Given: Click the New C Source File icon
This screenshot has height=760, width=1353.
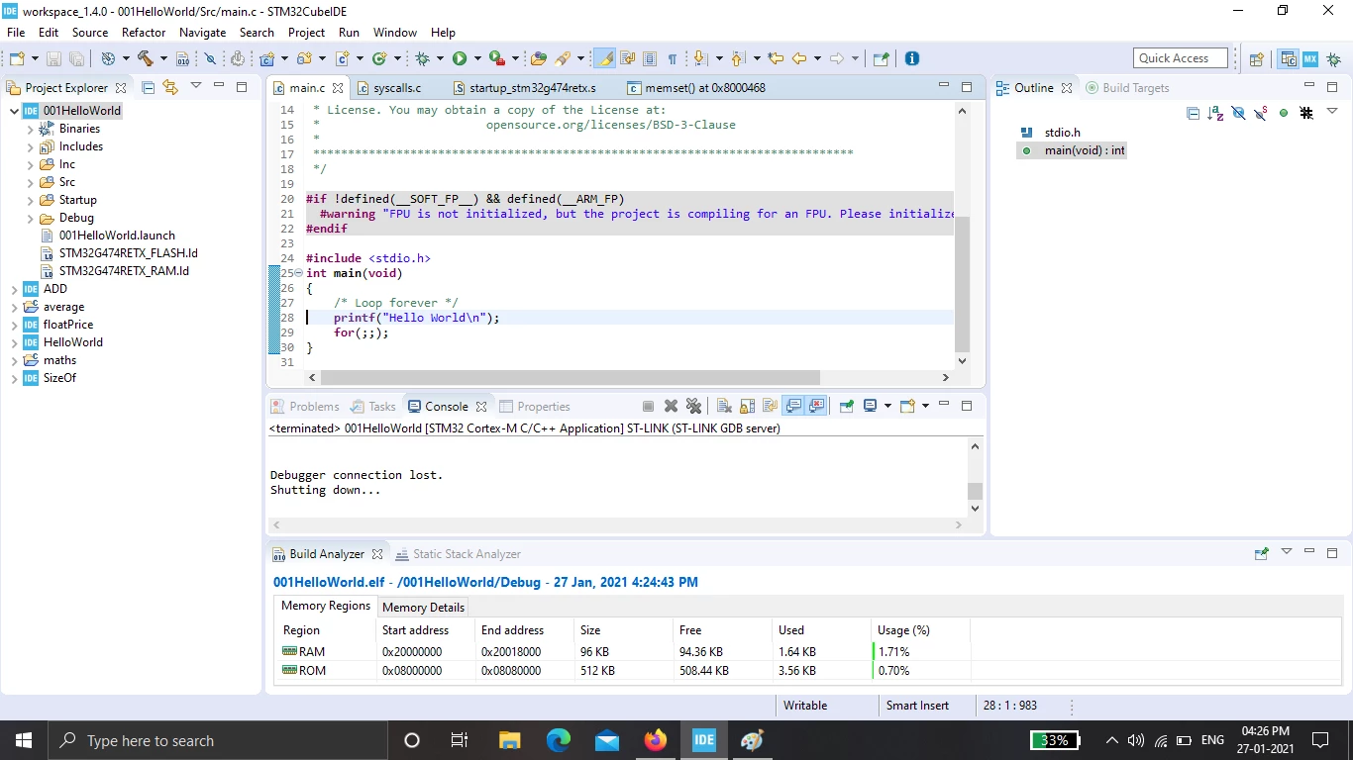Looking at the screenshot, I should 343,58.
